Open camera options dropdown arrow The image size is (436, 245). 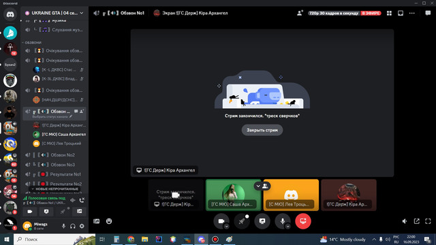point(227,227)
